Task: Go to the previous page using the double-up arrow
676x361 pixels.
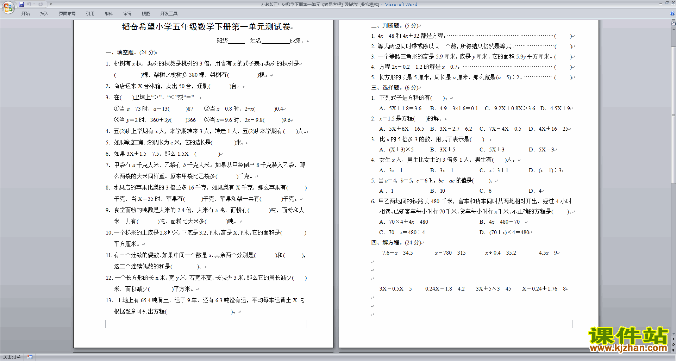Action: pos(674,339)
